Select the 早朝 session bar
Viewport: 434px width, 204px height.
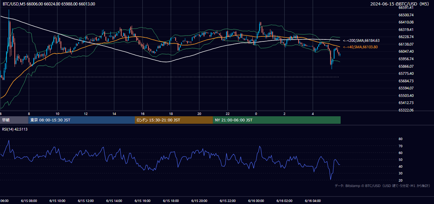pyautogui.click(x=14, y=120)
